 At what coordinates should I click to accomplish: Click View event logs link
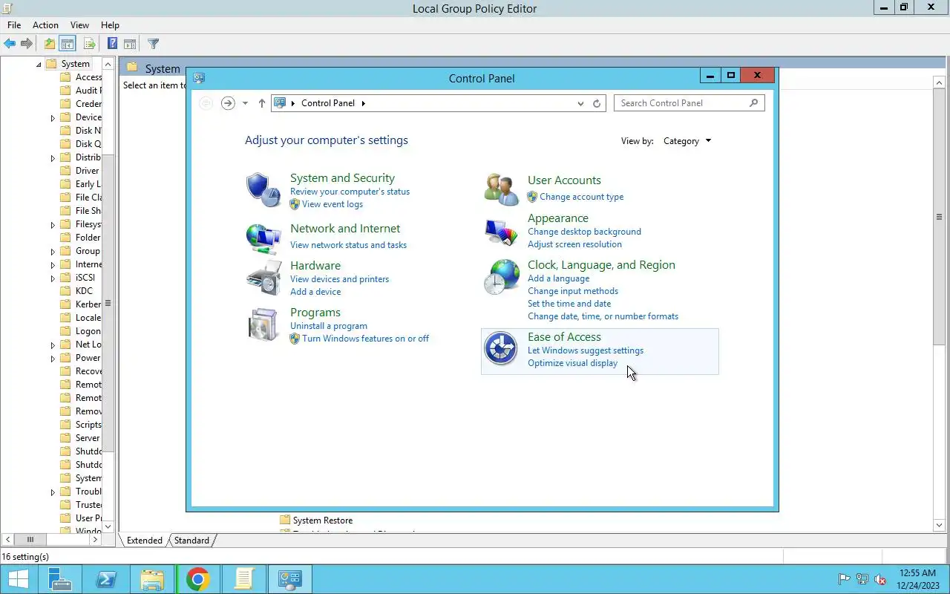(332, 204)
